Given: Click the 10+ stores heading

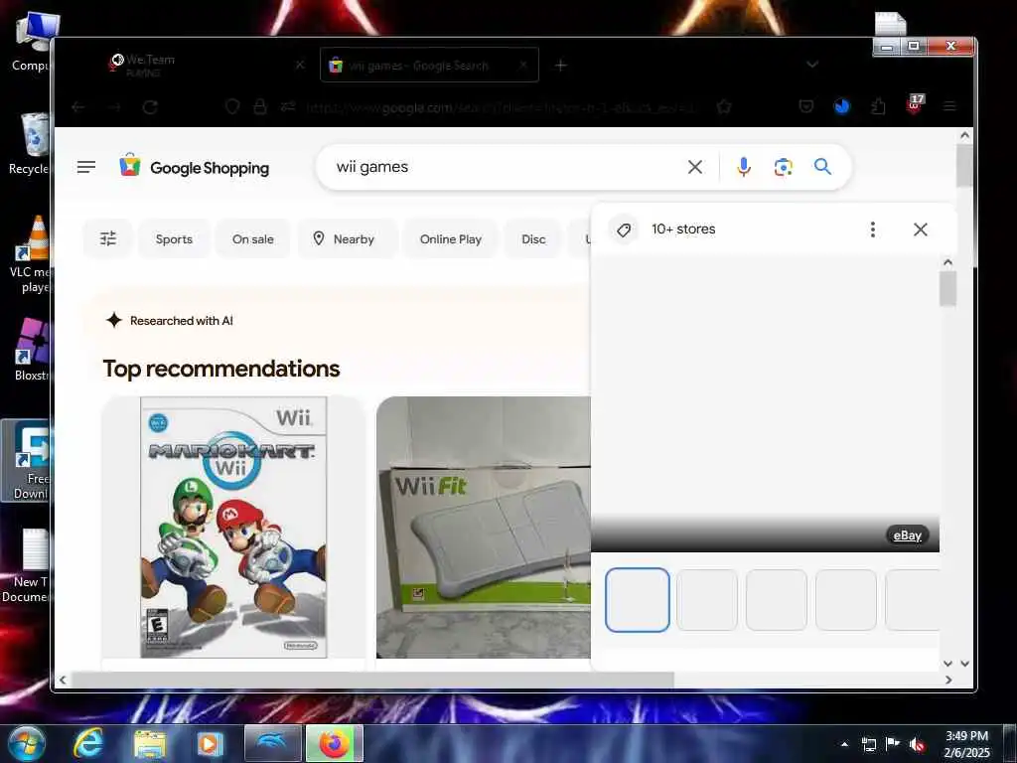Looking at the screenshot, I should click(x=683, y=229).
